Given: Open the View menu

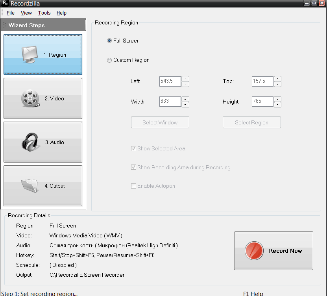Looking at the screenshot, I should click(26, 13).
